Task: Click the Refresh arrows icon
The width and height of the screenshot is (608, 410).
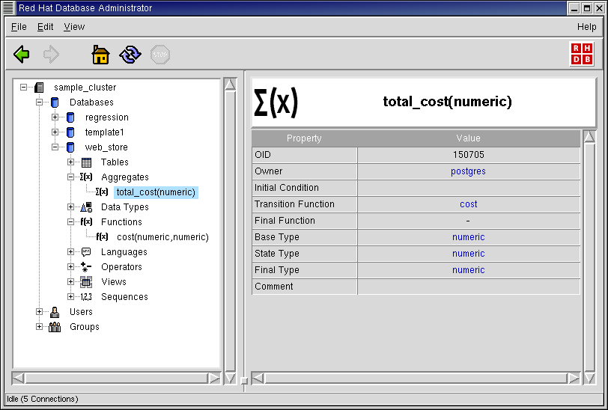Action: (x=130, y=55)
